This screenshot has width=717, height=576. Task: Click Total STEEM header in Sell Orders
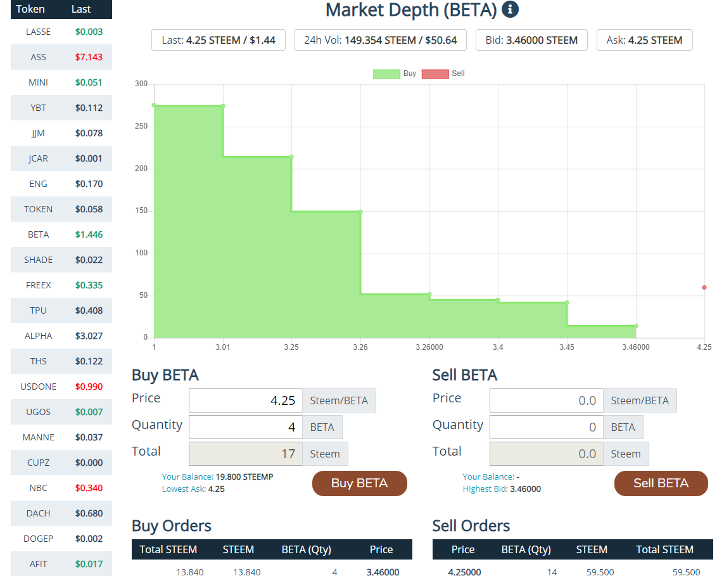[x=664, y=549]
